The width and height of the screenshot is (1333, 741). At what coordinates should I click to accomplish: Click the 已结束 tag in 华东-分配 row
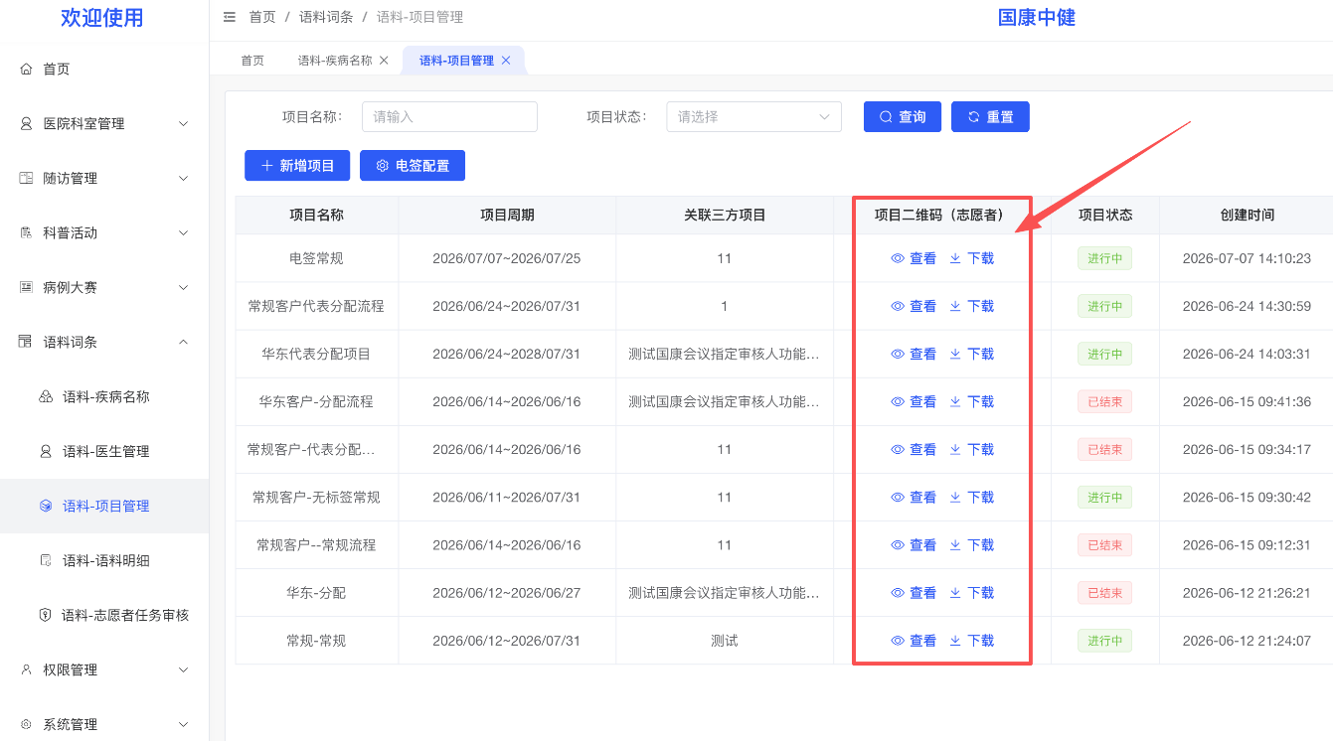pos(1104,593)
